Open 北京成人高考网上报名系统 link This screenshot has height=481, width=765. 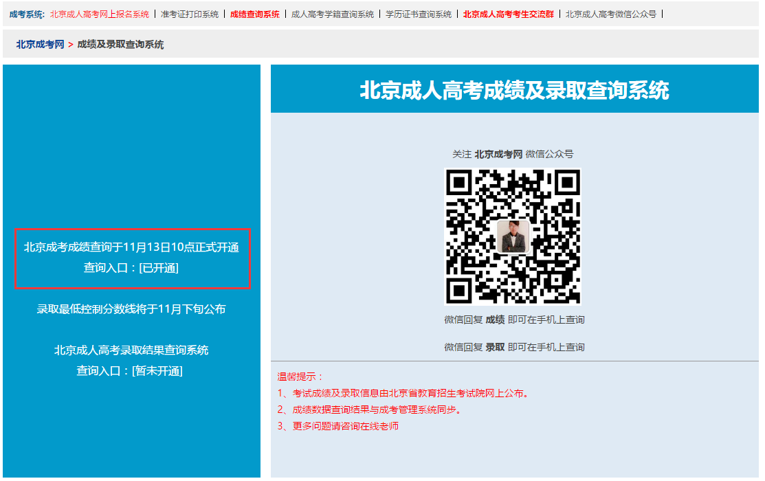pyautogui.click(x=100, y=14)
